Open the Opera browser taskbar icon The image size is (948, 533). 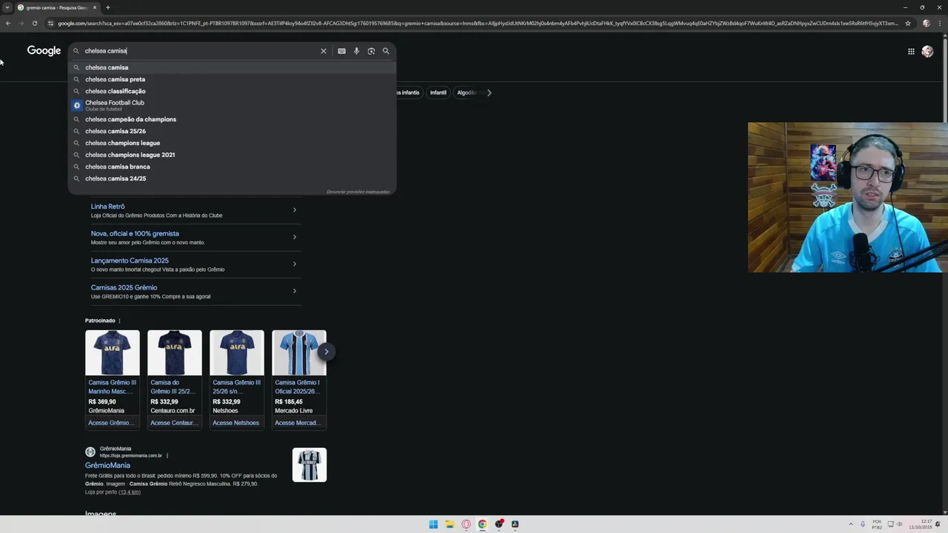(x=466, y=524)
